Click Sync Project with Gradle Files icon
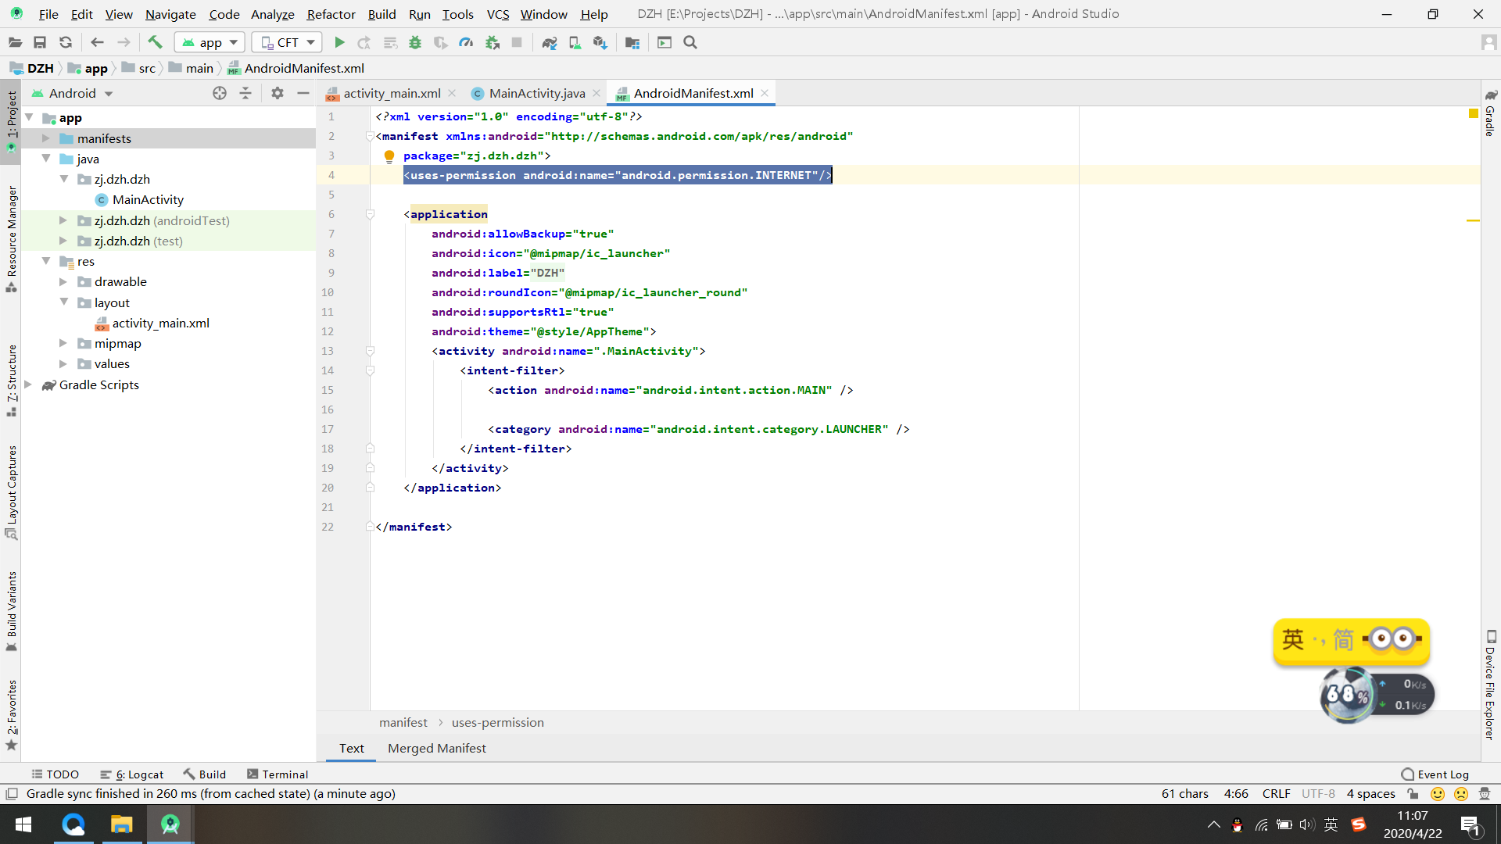1501x844 pixels. 550,43
